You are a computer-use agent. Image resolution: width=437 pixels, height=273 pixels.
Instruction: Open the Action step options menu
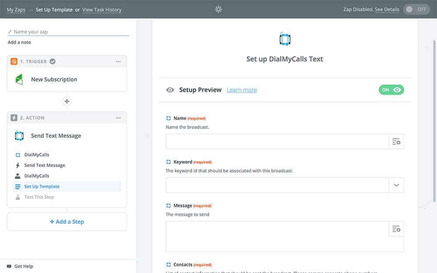(x=118, y=118)
